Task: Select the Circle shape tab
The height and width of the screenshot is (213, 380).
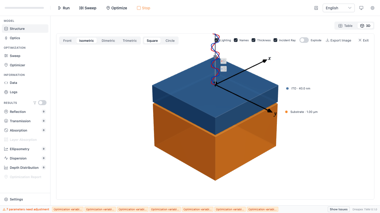Action: click(x=170, y=40)
